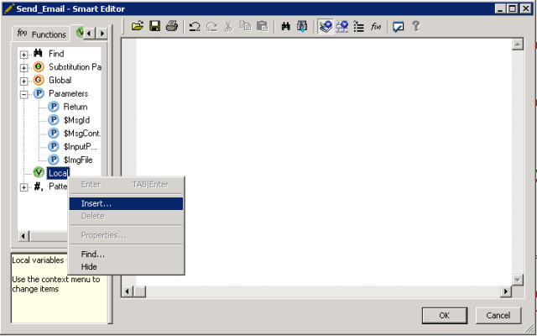The height and width of the screenshot is (336, 537).
Task: Expand the Find tree node
Action: 24,54
